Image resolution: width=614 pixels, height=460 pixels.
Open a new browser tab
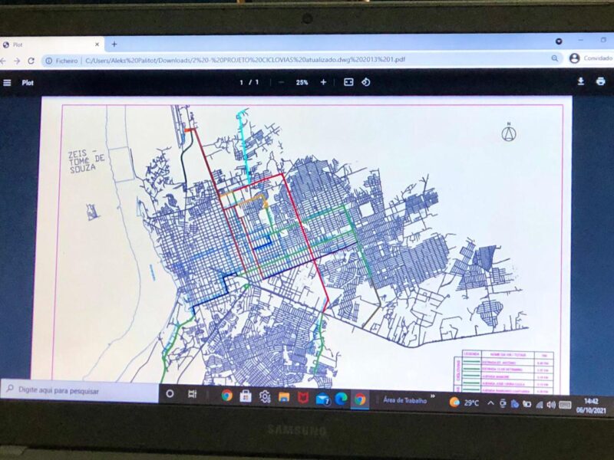pos(114,44)
